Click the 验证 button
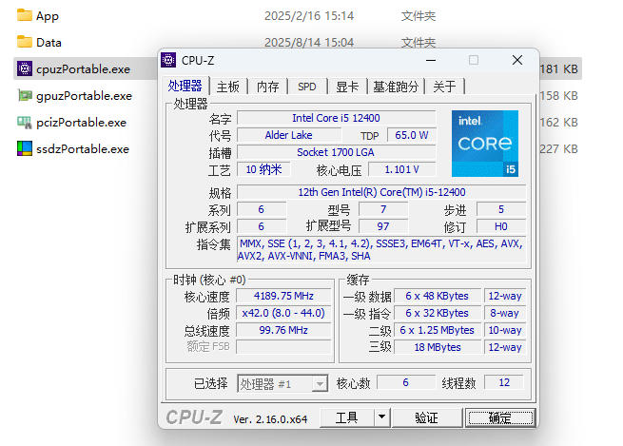 point(427,417)
